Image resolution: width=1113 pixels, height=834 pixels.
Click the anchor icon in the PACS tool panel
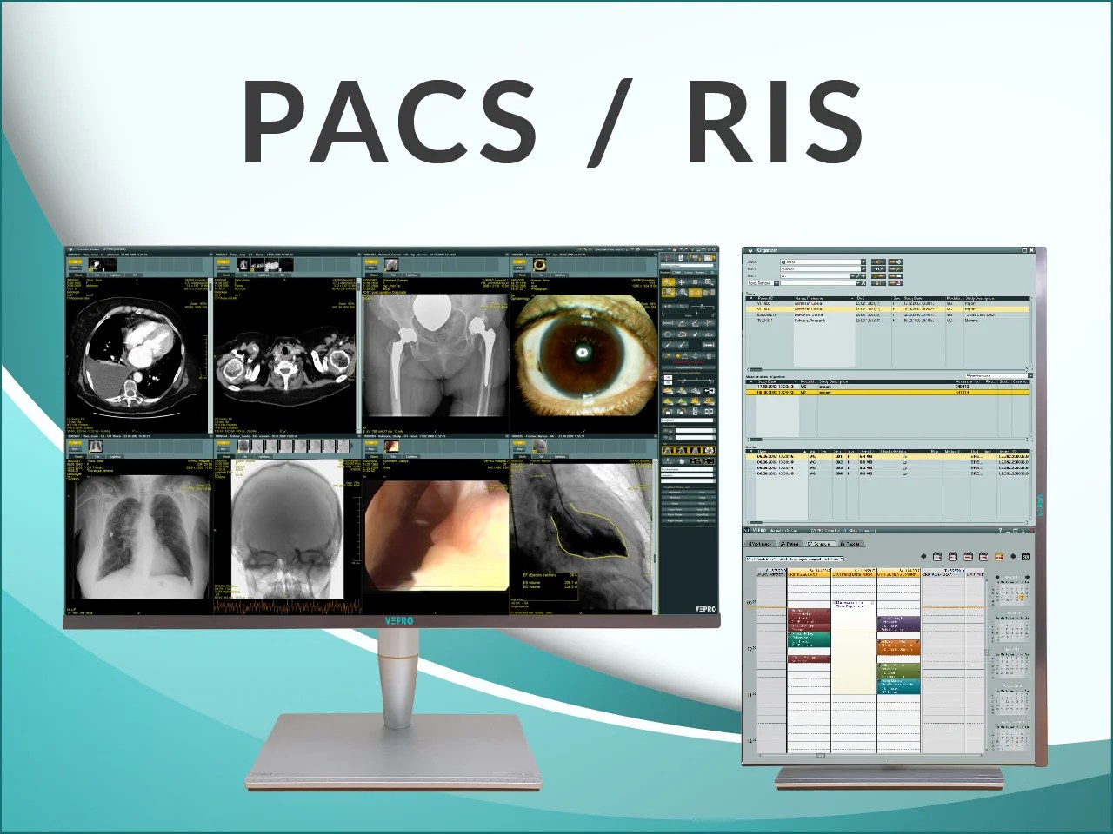695,355
